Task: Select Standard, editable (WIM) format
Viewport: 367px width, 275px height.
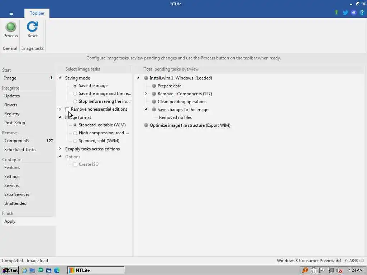Action: (75, 125)
